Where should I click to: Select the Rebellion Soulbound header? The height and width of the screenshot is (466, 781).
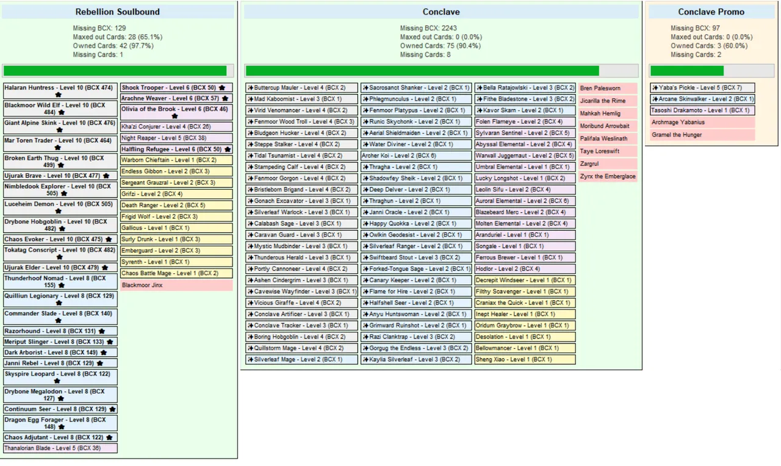click(x=118, y=12)
